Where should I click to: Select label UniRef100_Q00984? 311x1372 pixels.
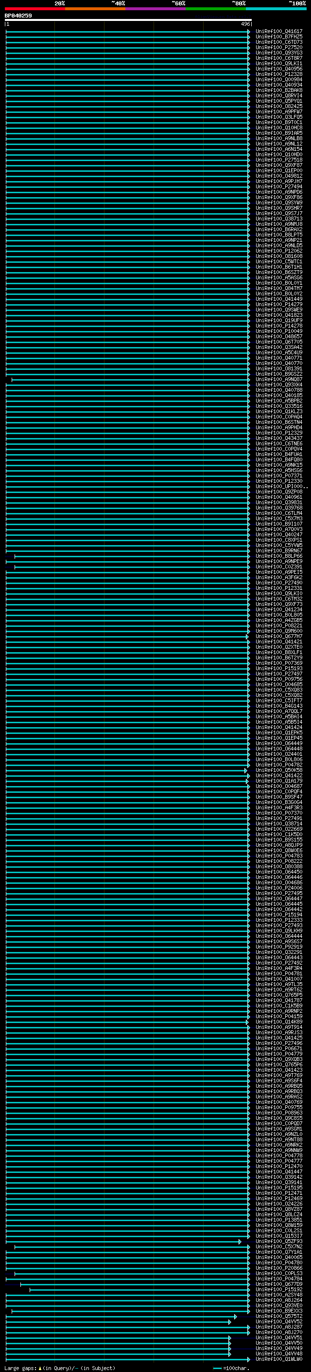point(279,79)
